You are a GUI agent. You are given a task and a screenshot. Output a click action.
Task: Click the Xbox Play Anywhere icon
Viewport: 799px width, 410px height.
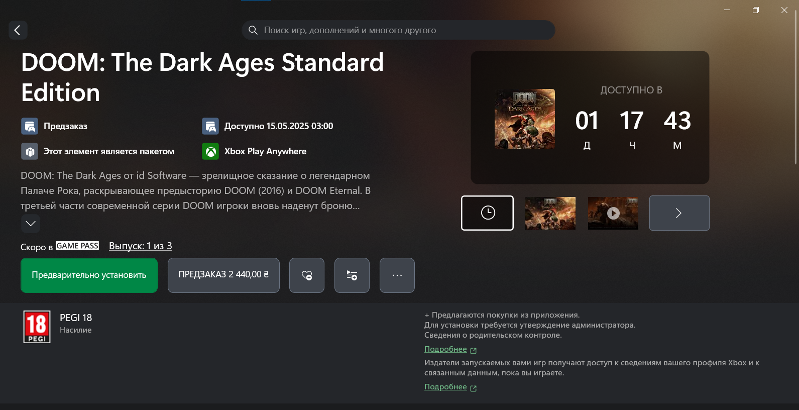tap(210, 151)
